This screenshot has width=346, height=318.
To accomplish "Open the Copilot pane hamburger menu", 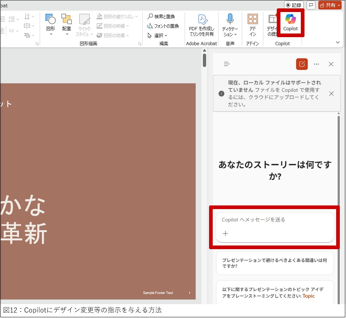I will (x=227, y=64).
